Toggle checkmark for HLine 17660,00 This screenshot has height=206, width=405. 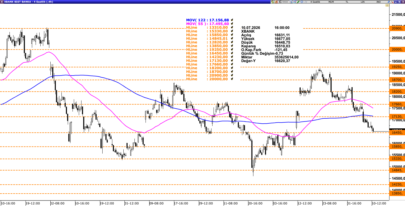232,64
